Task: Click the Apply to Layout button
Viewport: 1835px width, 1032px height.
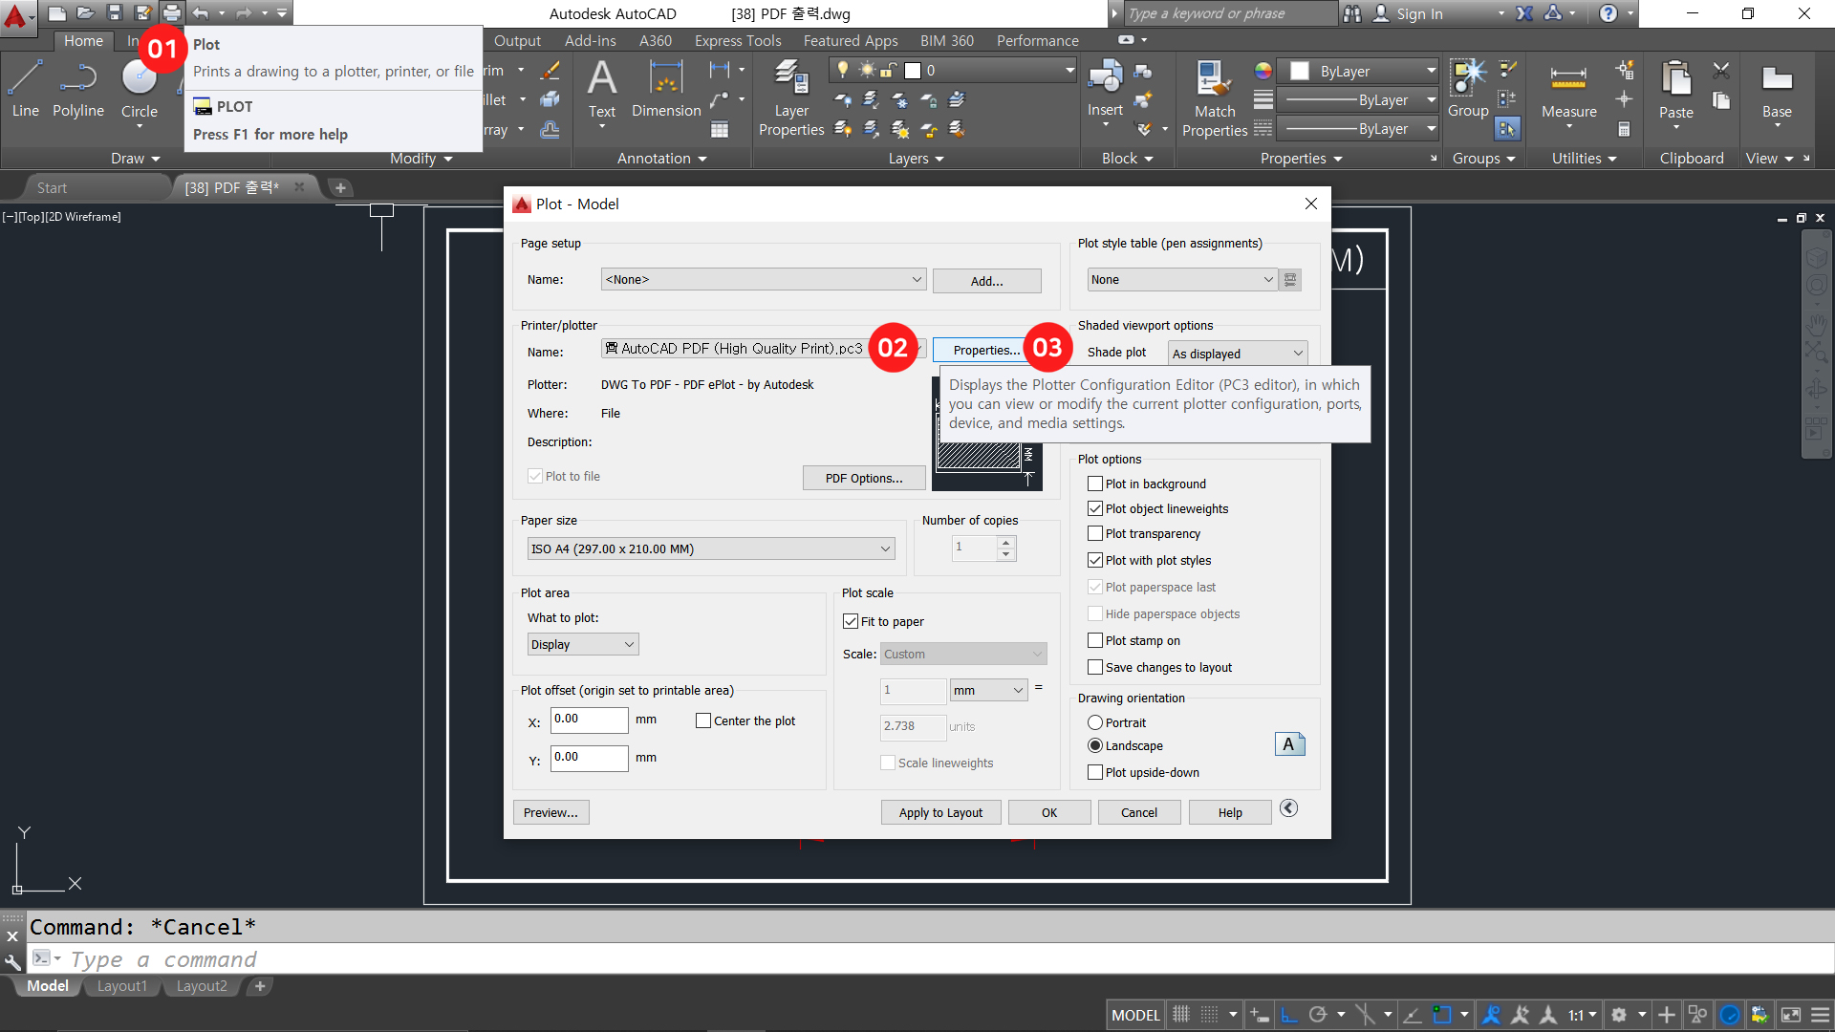Action: [940, 812]
